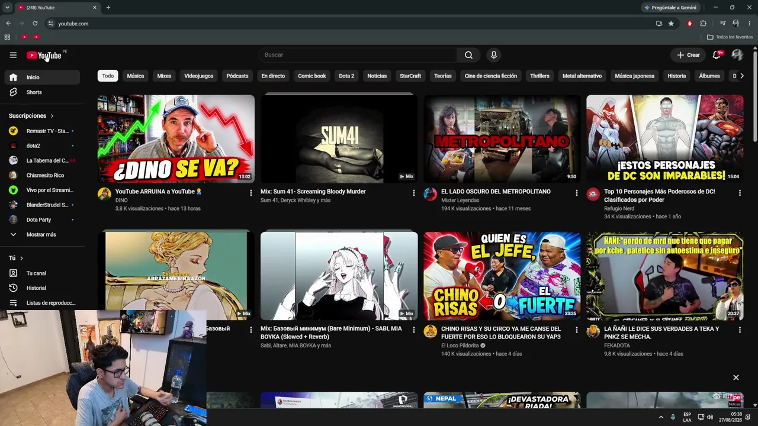Select the Dota 2 filter chip

[346, 76]
